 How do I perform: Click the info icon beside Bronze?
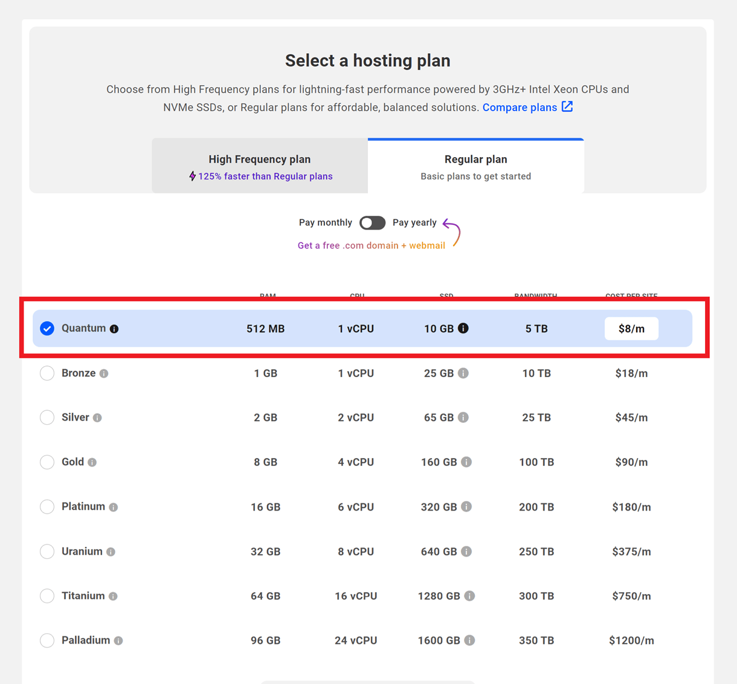point(104,373)
